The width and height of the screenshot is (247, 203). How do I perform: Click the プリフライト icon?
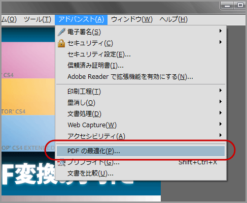click(x=61, y=162)
